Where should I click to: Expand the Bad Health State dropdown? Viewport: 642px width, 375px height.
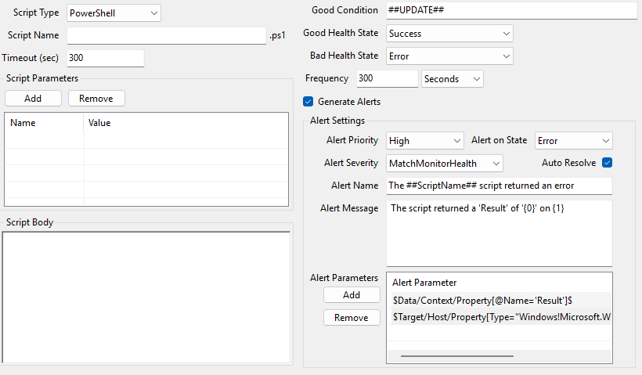click(449, 56)
